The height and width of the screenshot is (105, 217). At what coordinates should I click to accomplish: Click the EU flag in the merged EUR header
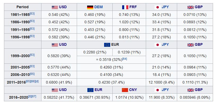tap(107, 45)
